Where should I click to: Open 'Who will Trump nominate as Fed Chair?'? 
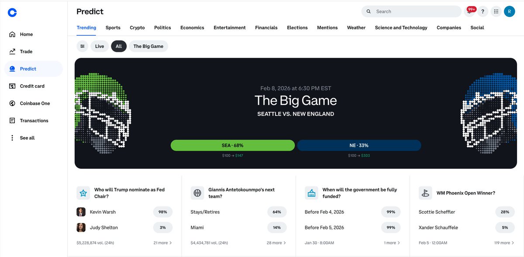click(129, 193)
